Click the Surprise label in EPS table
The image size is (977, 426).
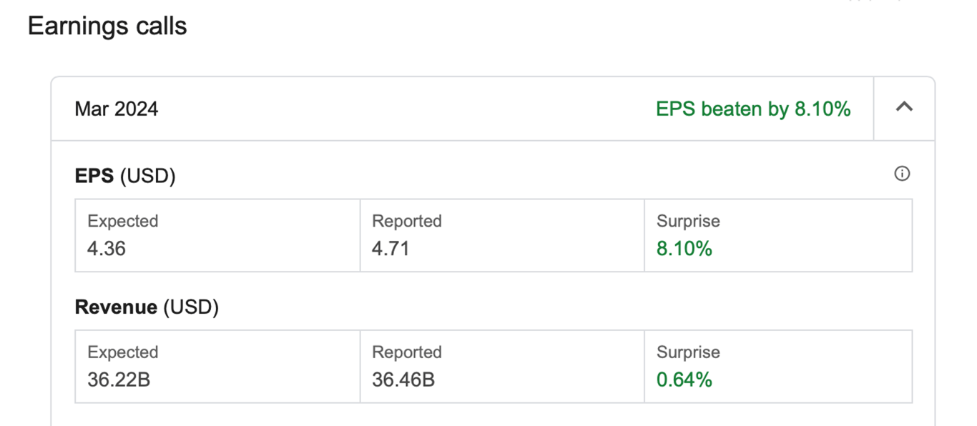click(x=688, y=222)
